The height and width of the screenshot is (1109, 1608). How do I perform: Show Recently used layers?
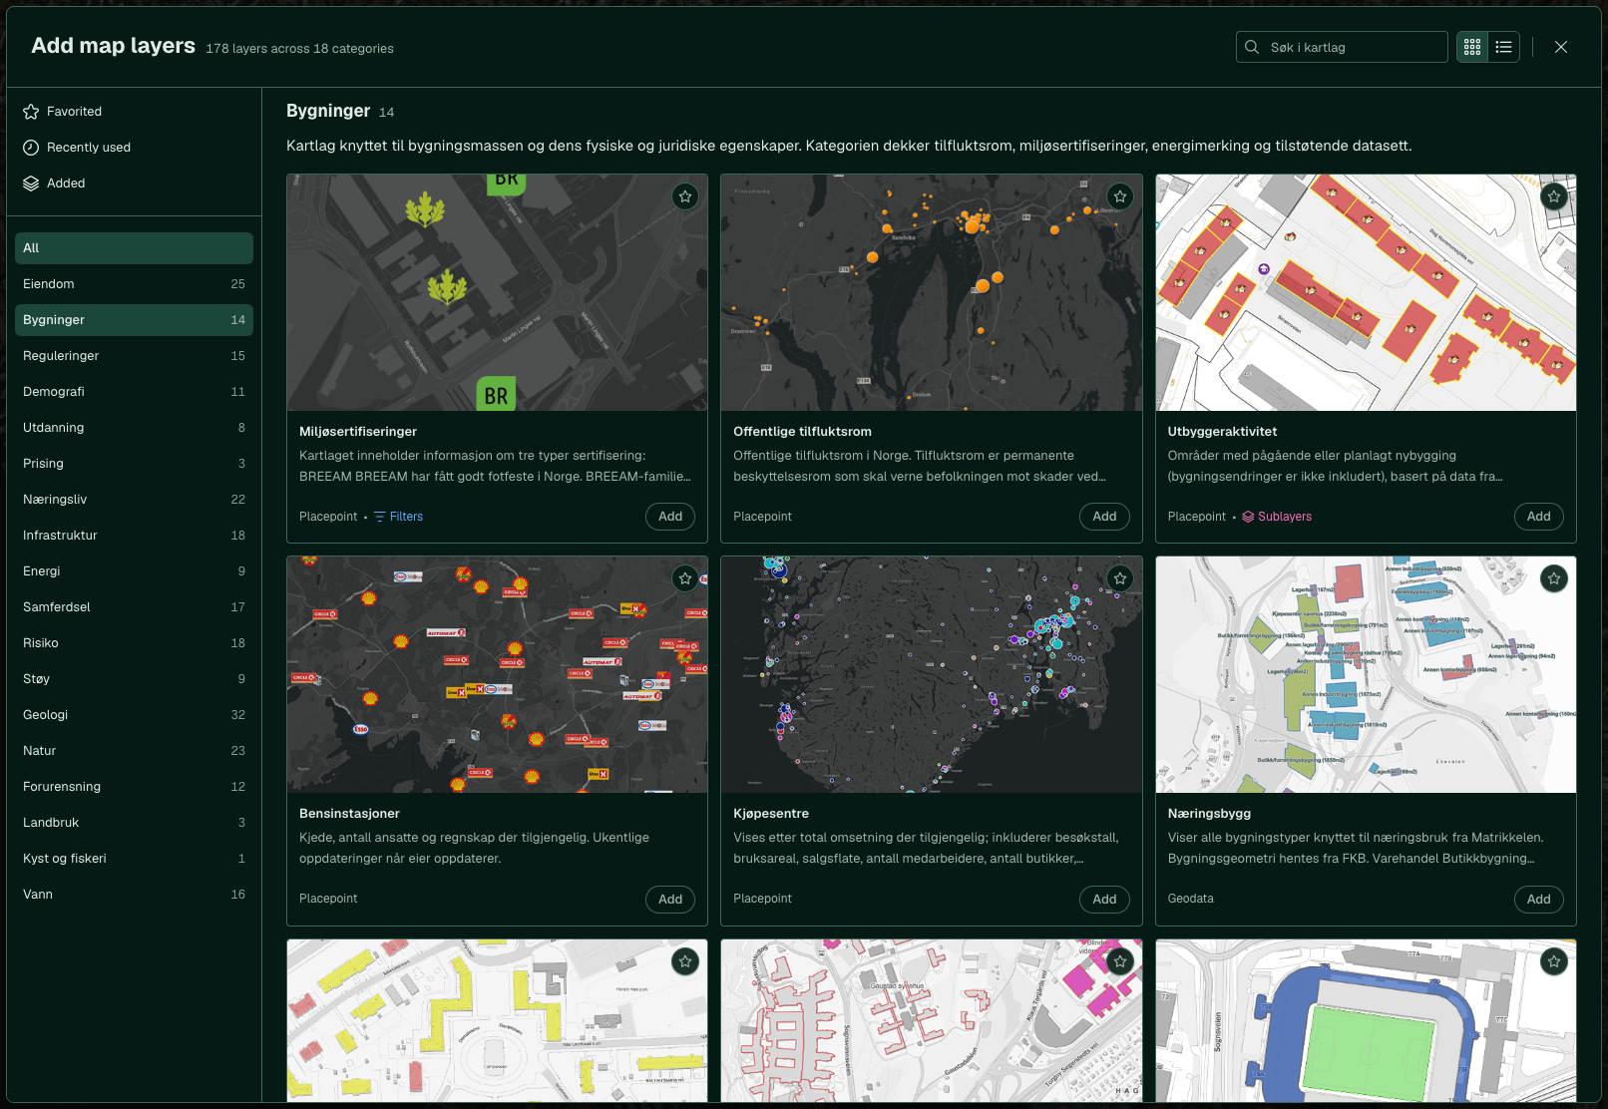(x=134, y=148)
